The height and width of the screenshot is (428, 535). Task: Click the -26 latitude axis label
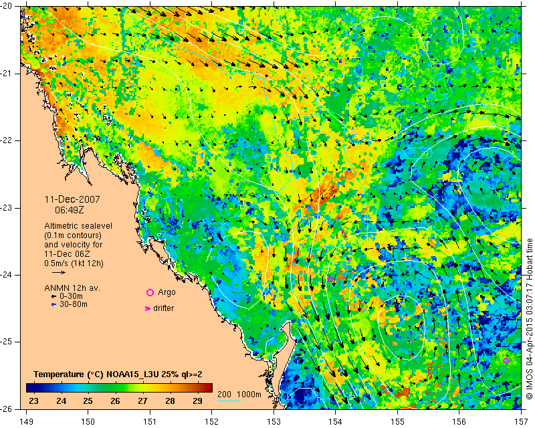[7, 409]
